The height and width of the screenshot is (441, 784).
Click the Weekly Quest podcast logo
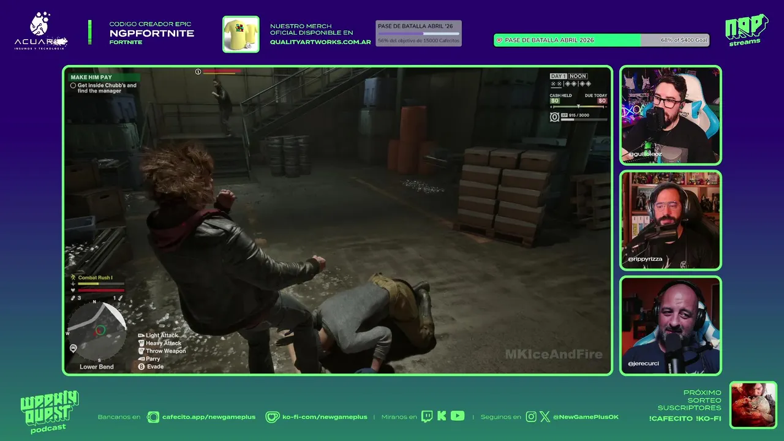click(49, 412)
